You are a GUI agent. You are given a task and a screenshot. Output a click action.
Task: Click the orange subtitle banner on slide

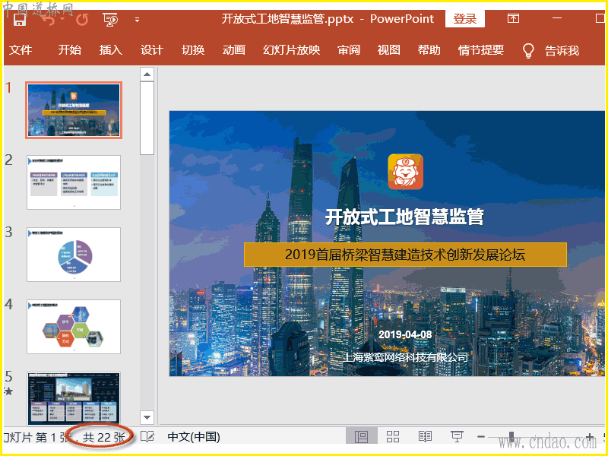tap(405, 255)
